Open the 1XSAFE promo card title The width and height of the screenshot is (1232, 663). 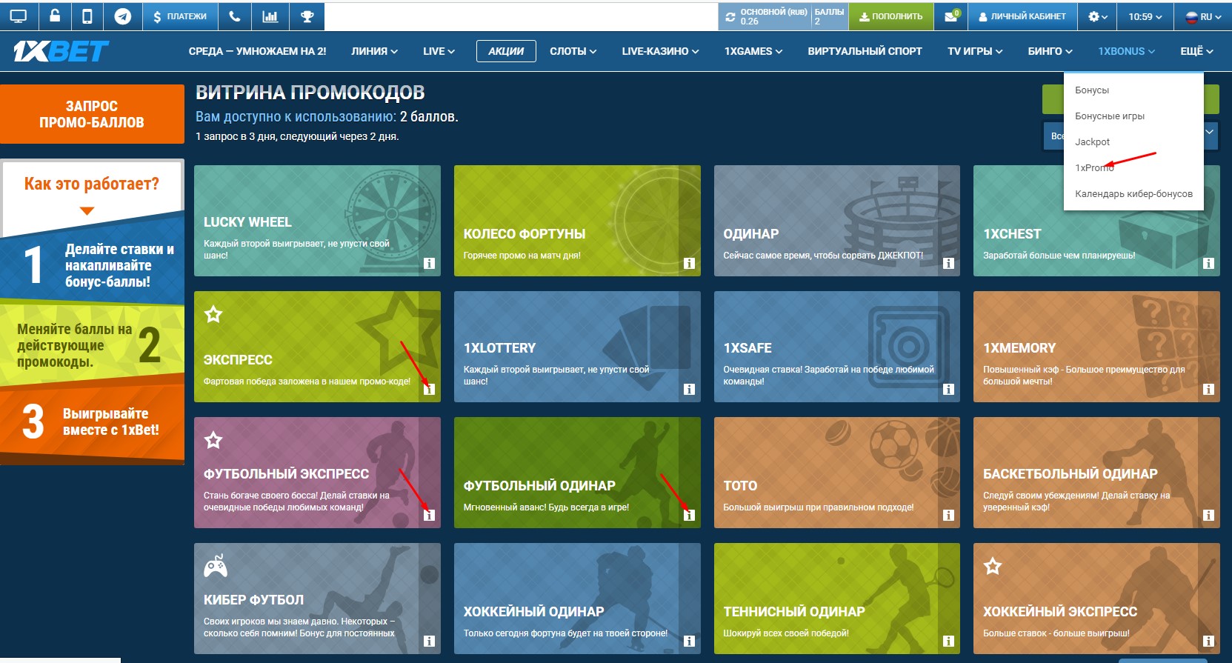(747, 348)
